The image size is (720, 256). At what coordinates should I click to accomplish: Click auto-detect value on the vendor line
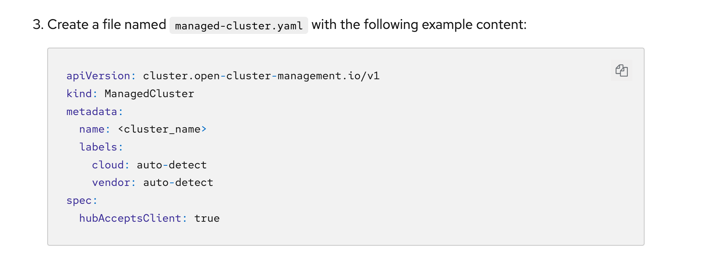tap(178, 182)
